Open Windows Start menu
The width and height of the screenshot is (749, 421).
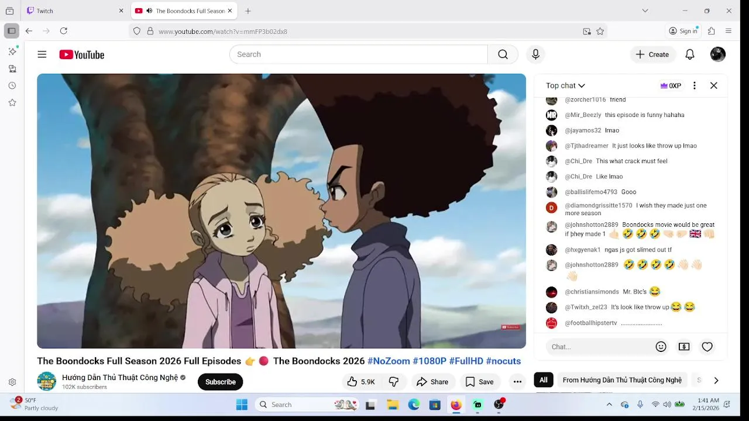click(x=242, y=405)
